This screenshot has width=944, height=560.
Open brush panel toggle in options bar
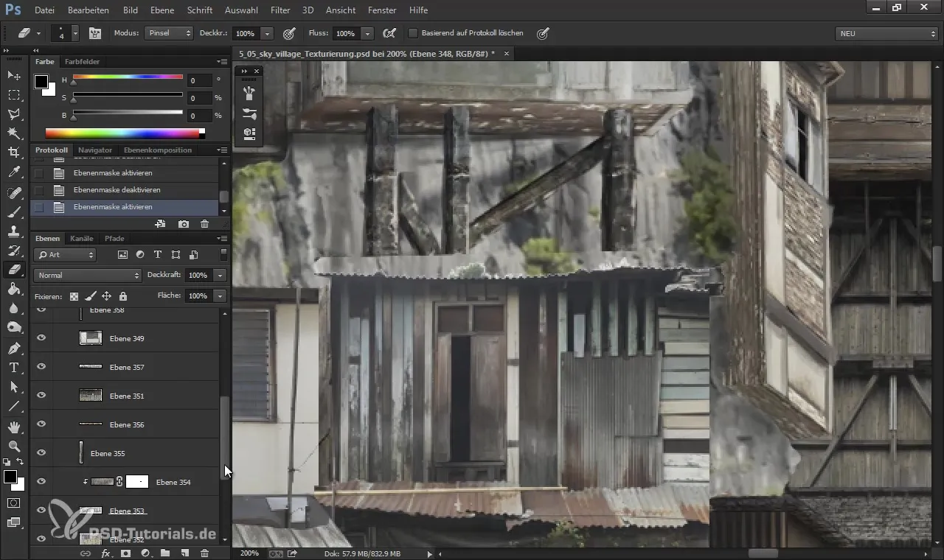(94, 33)
